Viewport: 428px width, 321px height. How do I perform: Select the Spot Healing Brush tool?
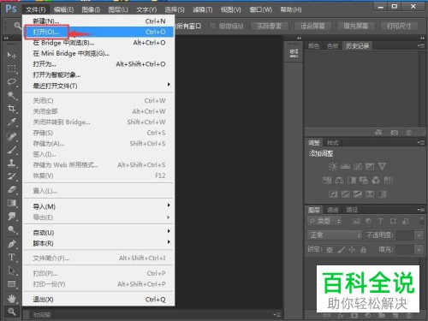[x=12, y=136]
